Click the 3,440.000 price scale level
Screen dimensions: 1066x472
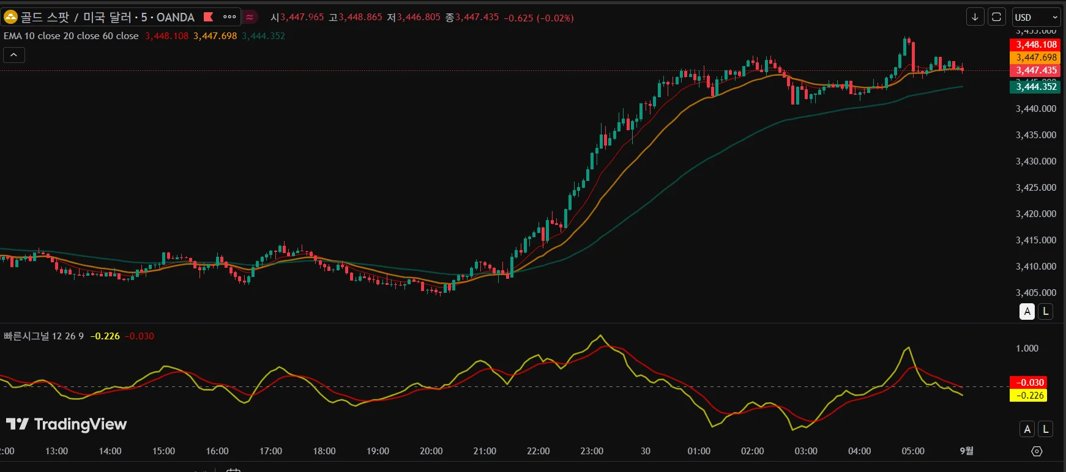1036,109
